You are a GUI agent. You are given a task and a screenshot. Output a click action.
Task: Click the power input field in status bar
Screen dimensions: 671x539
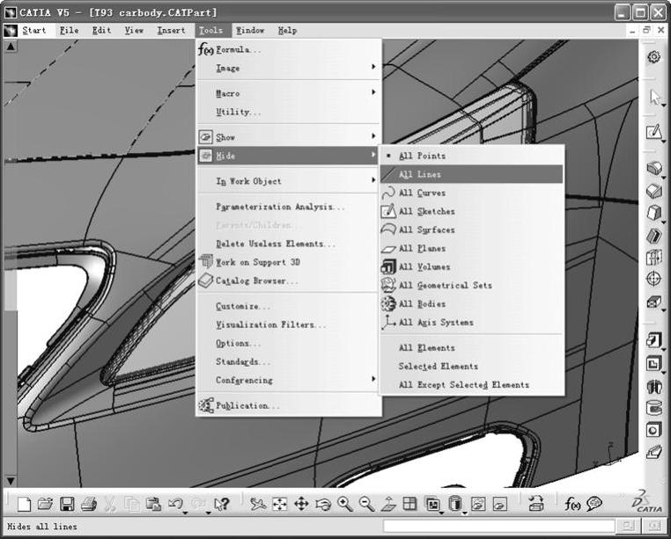pyautogui.click(x=499, y=526)
